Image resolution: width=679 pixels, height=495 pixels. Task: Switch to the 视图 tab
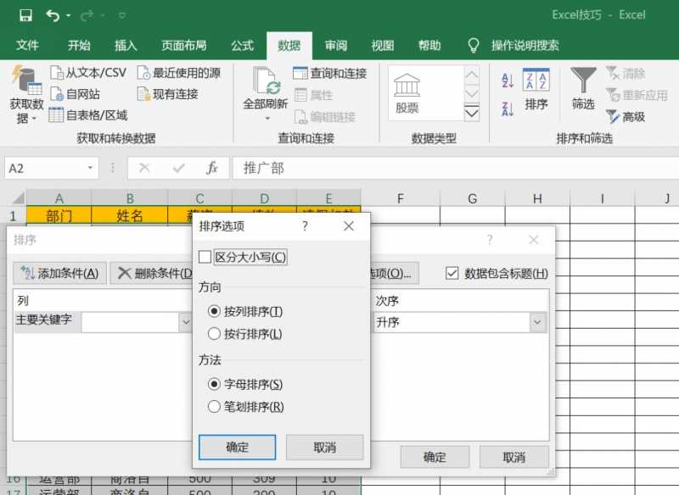point(383,46)
